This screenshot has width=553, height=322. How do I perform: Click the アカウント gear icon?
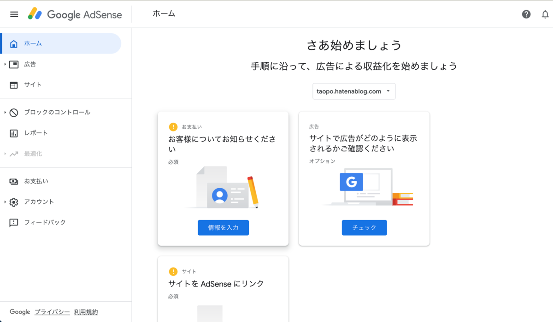point(14,202)
